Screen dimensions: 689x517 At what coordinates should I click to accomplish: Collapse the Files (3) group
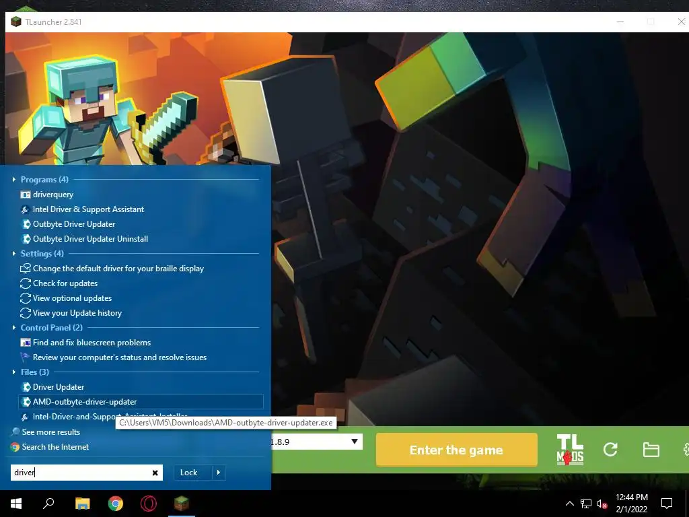(x=14, y=372)
